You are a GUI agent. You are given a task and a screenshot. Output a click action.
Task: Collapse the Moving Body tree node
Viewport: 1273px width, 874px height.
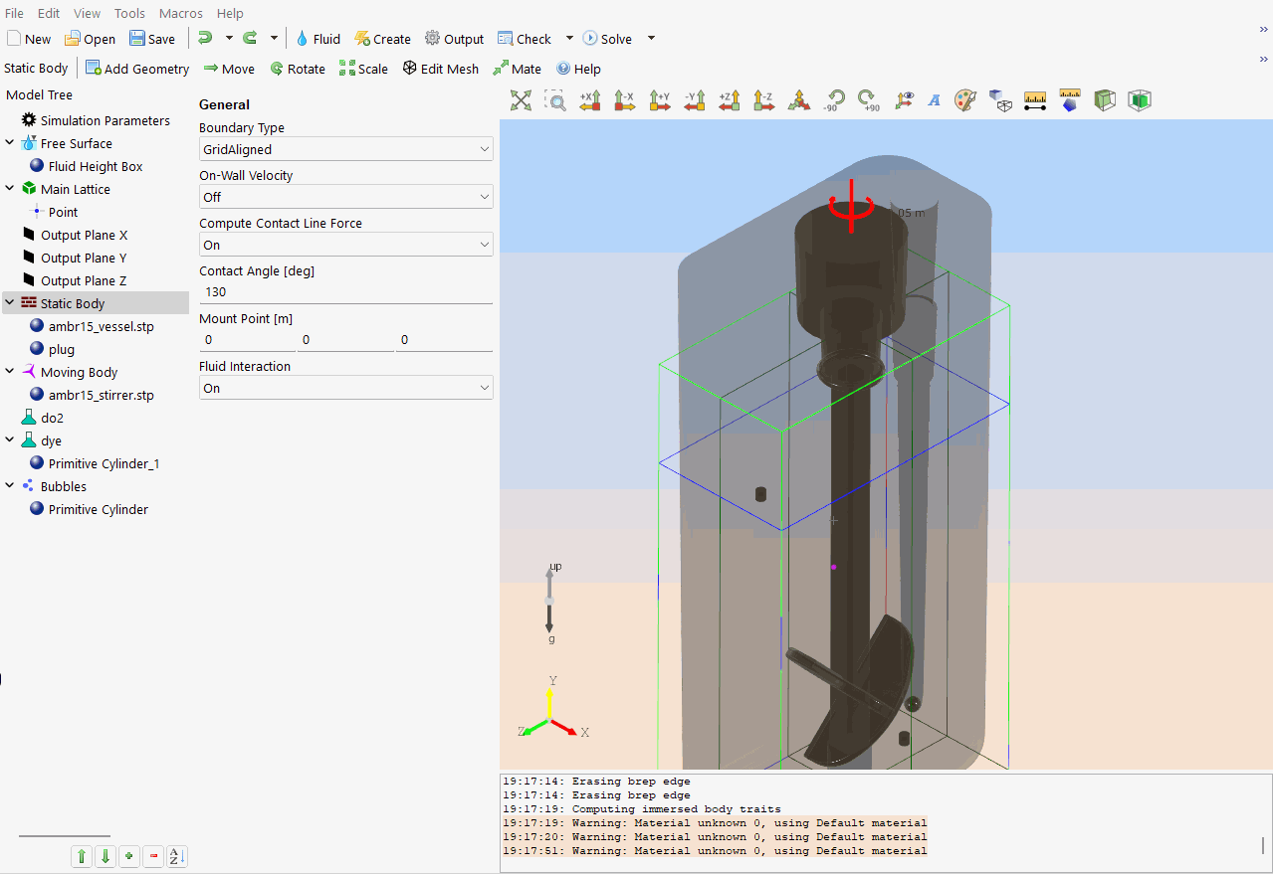[10, 372]
